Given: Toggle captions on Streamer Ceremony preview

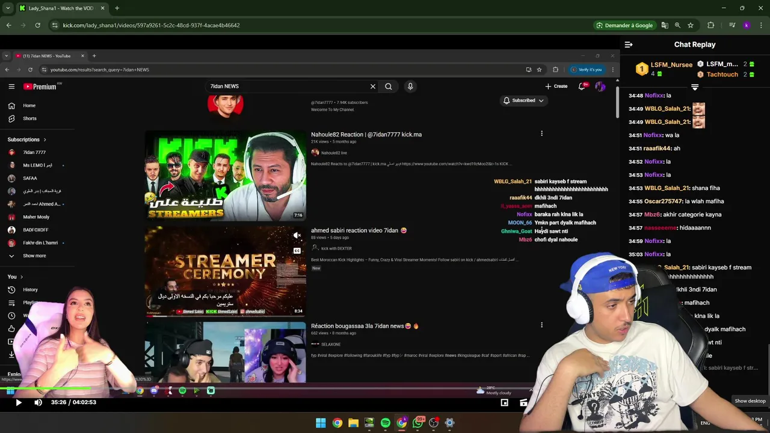Looking at the screenshot, I should tap(297, 251).
